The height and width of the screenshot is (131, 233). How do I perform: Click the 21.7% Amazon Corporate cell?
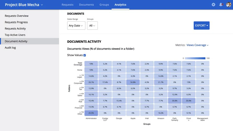pyautogui.click(x=161, y=82)
